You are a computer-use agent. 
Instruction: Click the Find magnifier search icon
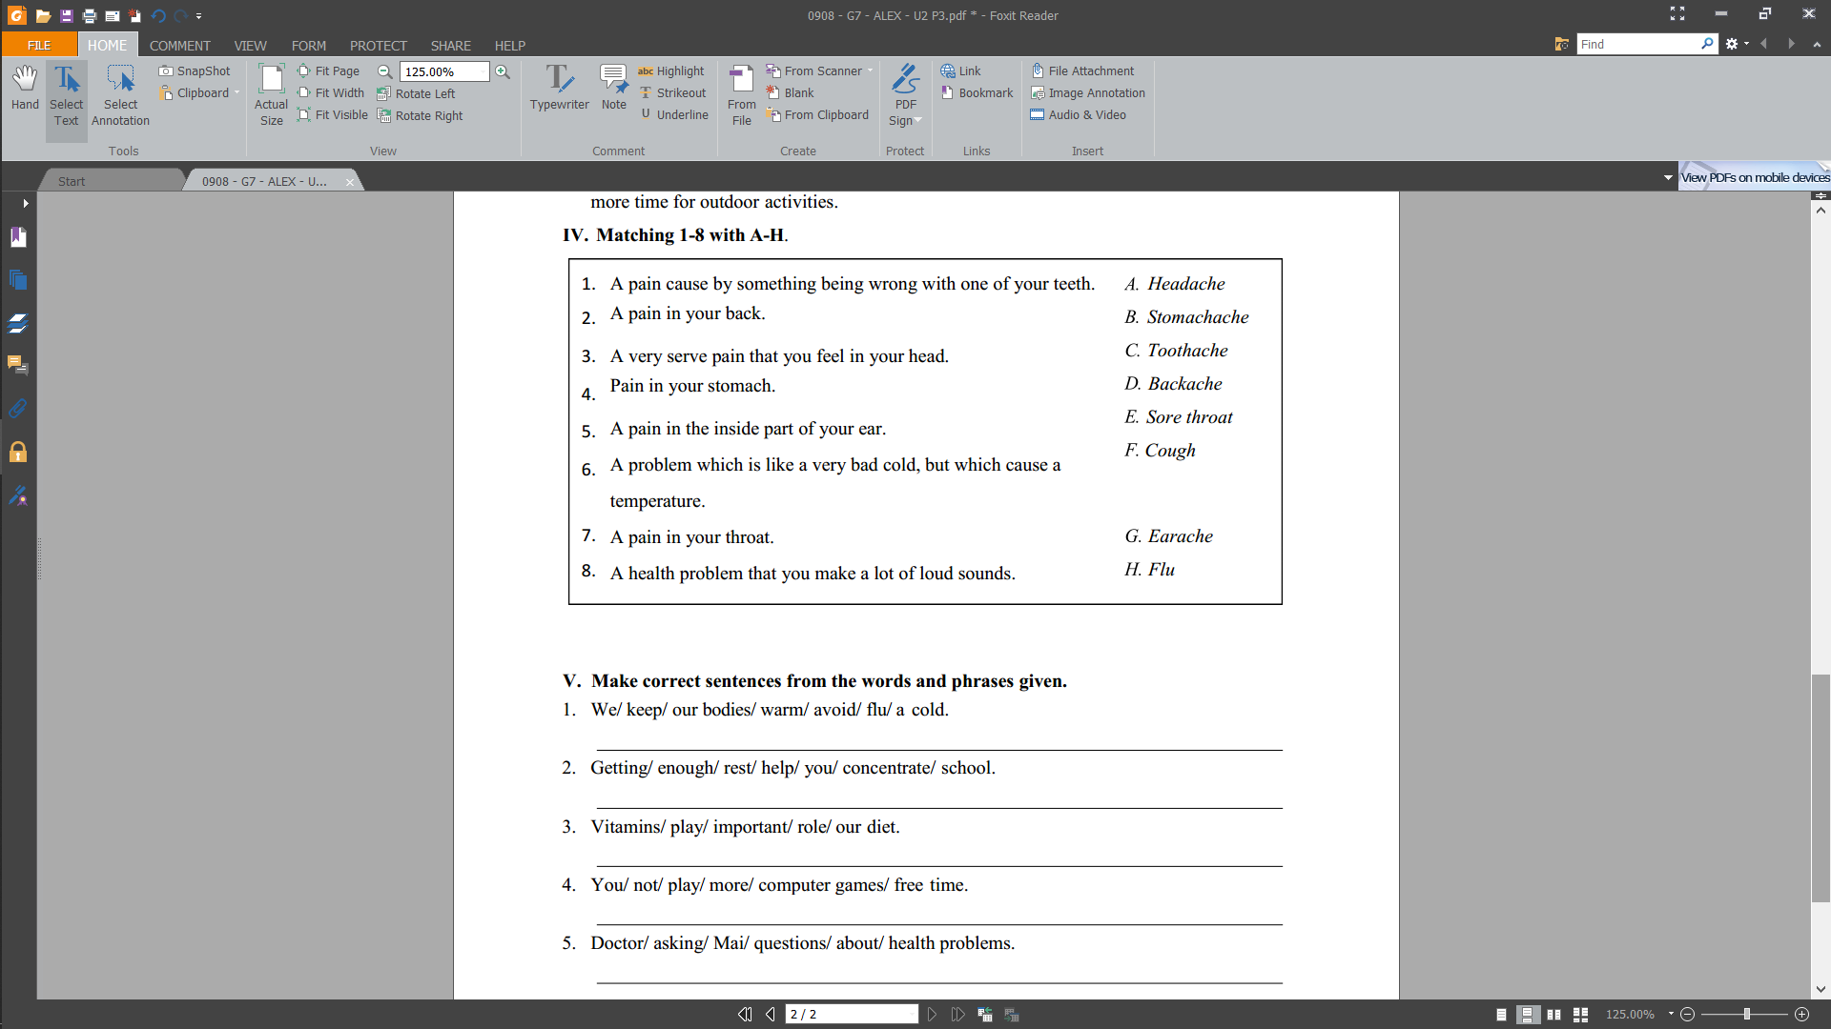pos(1707,44)
